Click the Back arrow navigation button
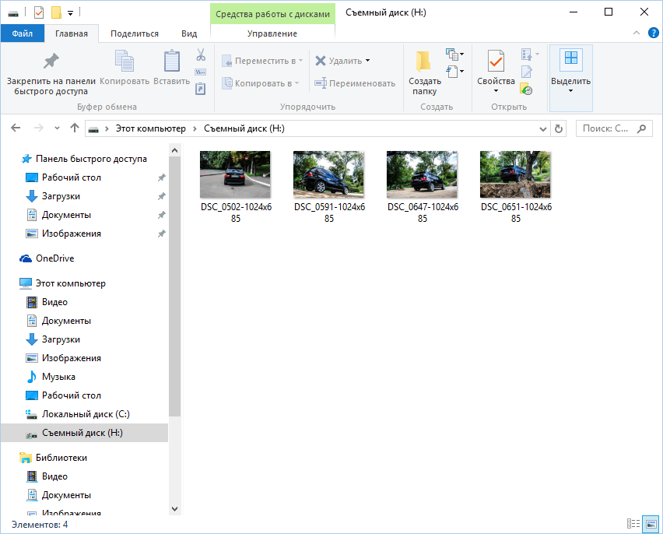663x534 pixels. point(17,128)
